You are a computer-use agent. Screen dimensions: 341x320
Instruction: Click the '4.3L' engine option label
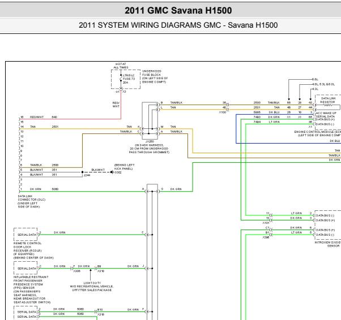click(315, 89)
